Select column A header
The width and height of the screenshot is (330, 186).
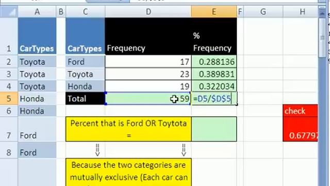click(37, 12)
